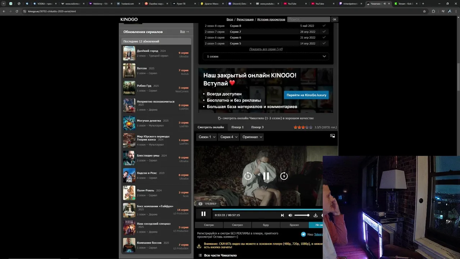460x259 pixels.
Task: Switch to the Плеер 3 tab
Action: click(257, 127)
